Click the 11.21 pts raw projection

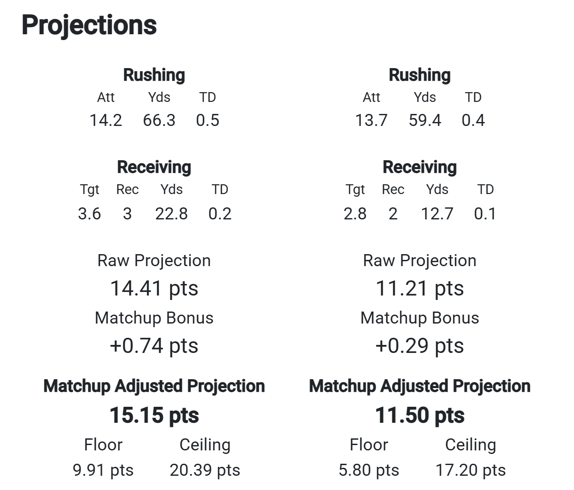tap(420, 288)
